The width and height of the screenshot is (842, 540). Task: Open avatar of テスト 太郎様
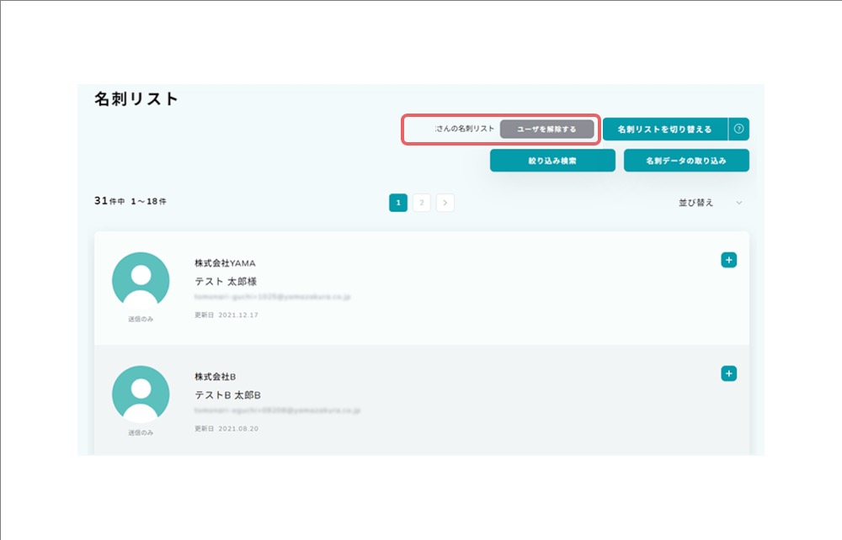[141, 280]
